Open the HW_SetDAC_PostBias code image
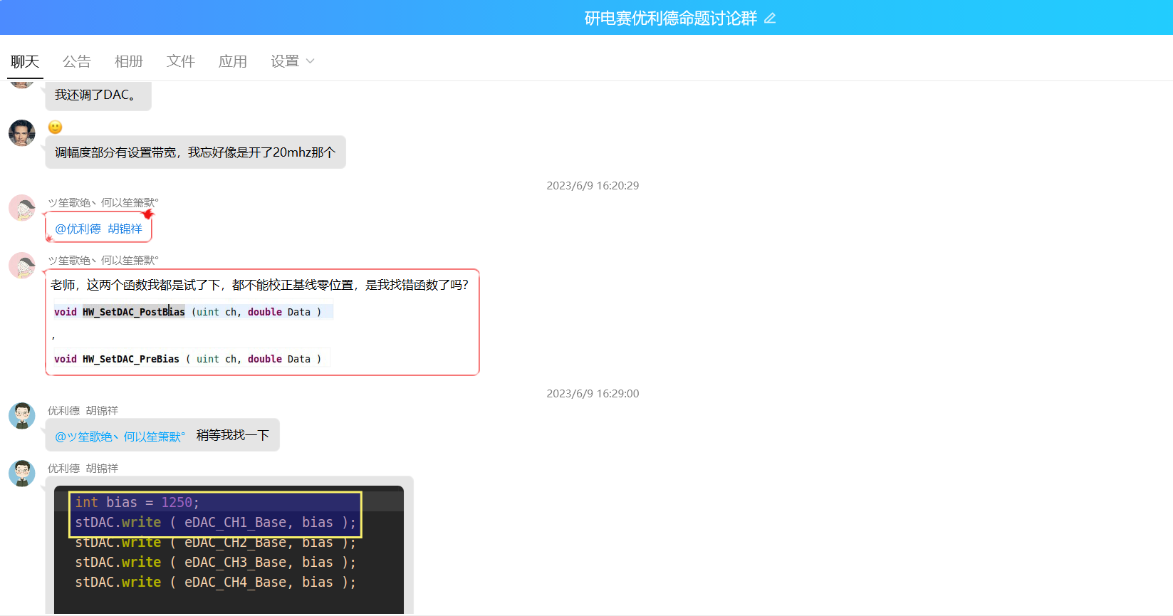Screen dimensions: 1173x616 pyautogui.click(x=193, y=312)
